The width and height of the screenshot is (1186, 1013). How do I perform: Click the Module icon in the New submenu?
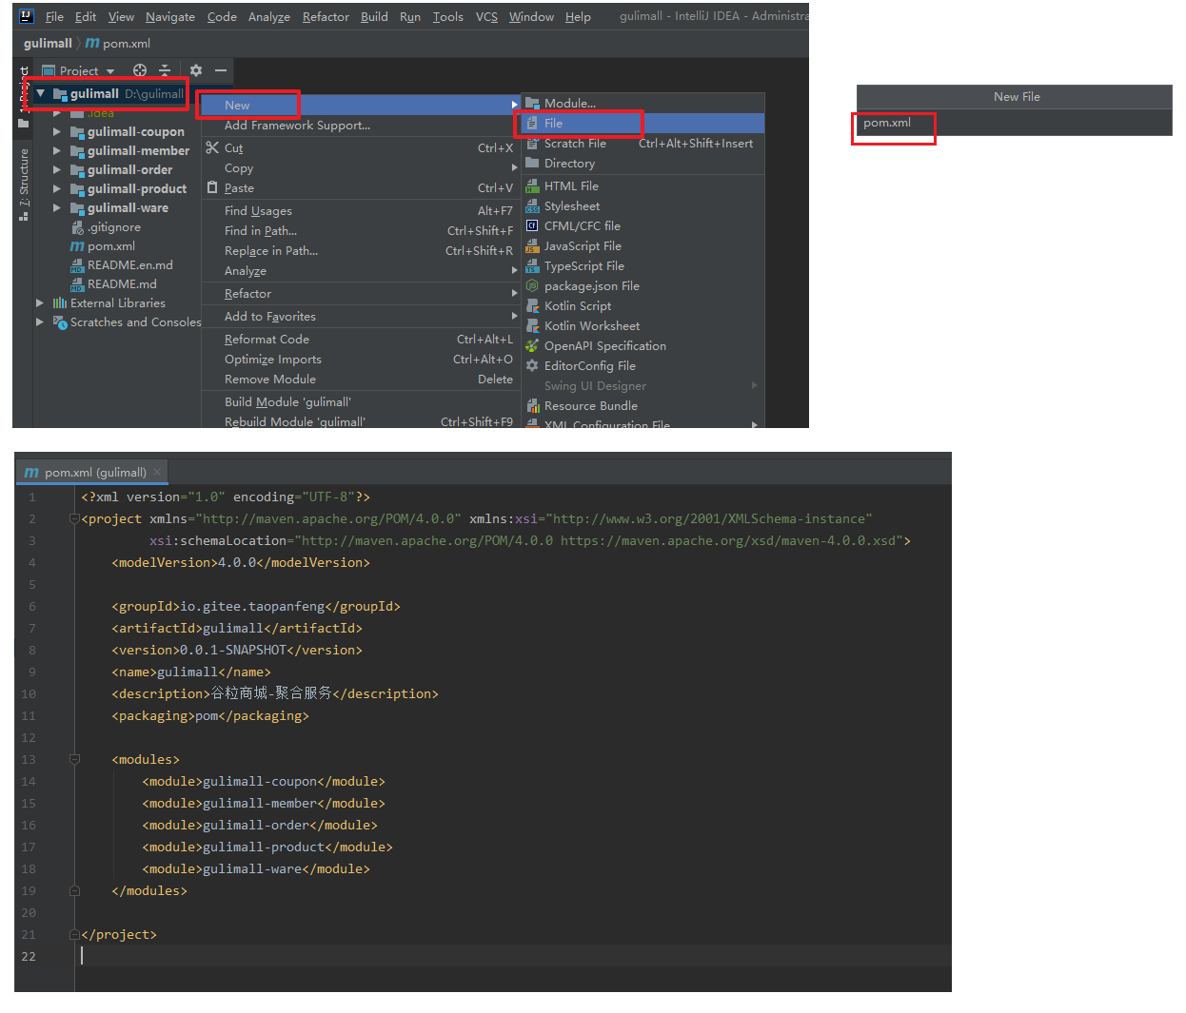click(x=533, y=103)
